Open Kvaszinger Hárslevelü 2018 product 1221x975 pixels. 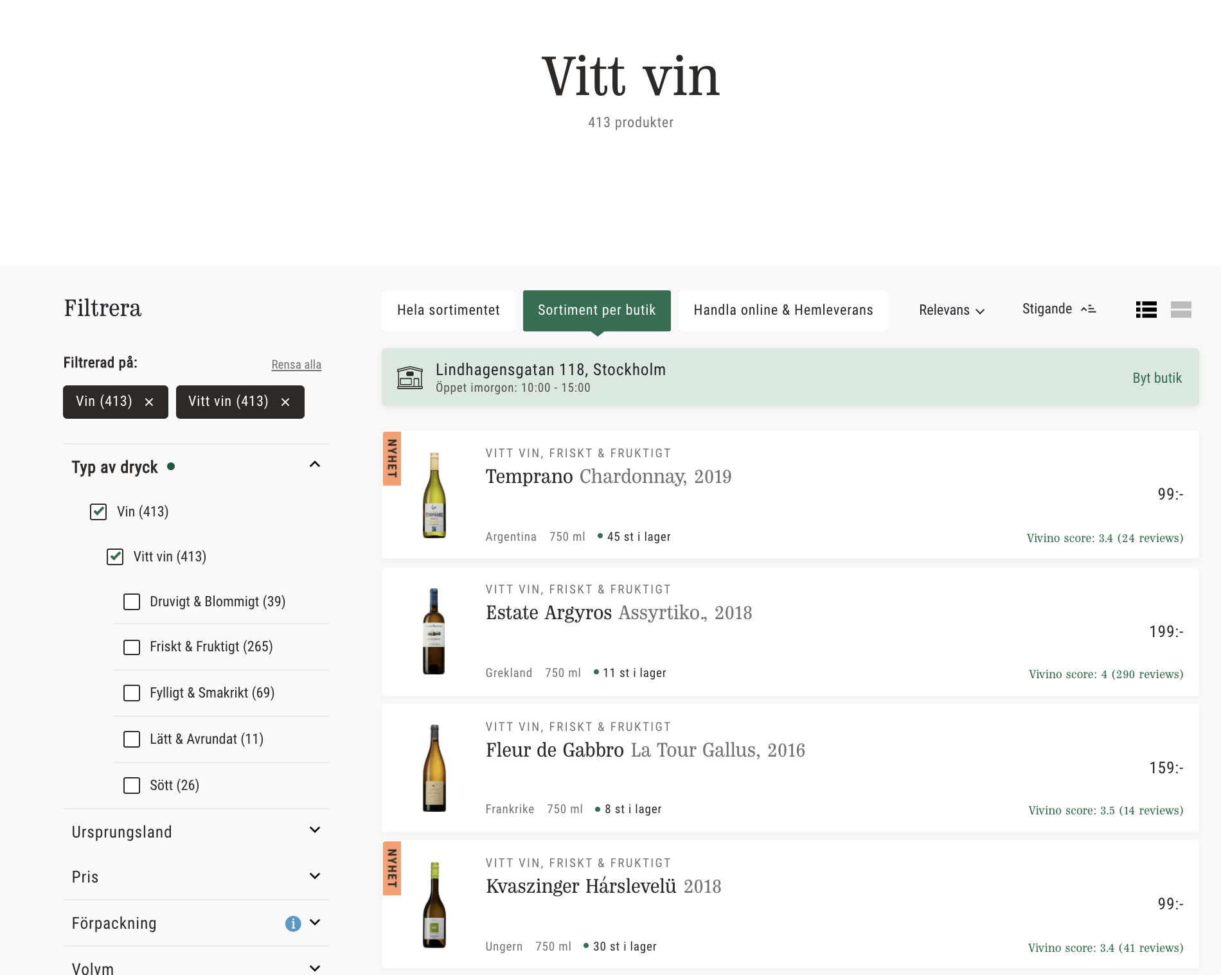tap(603, 886)
